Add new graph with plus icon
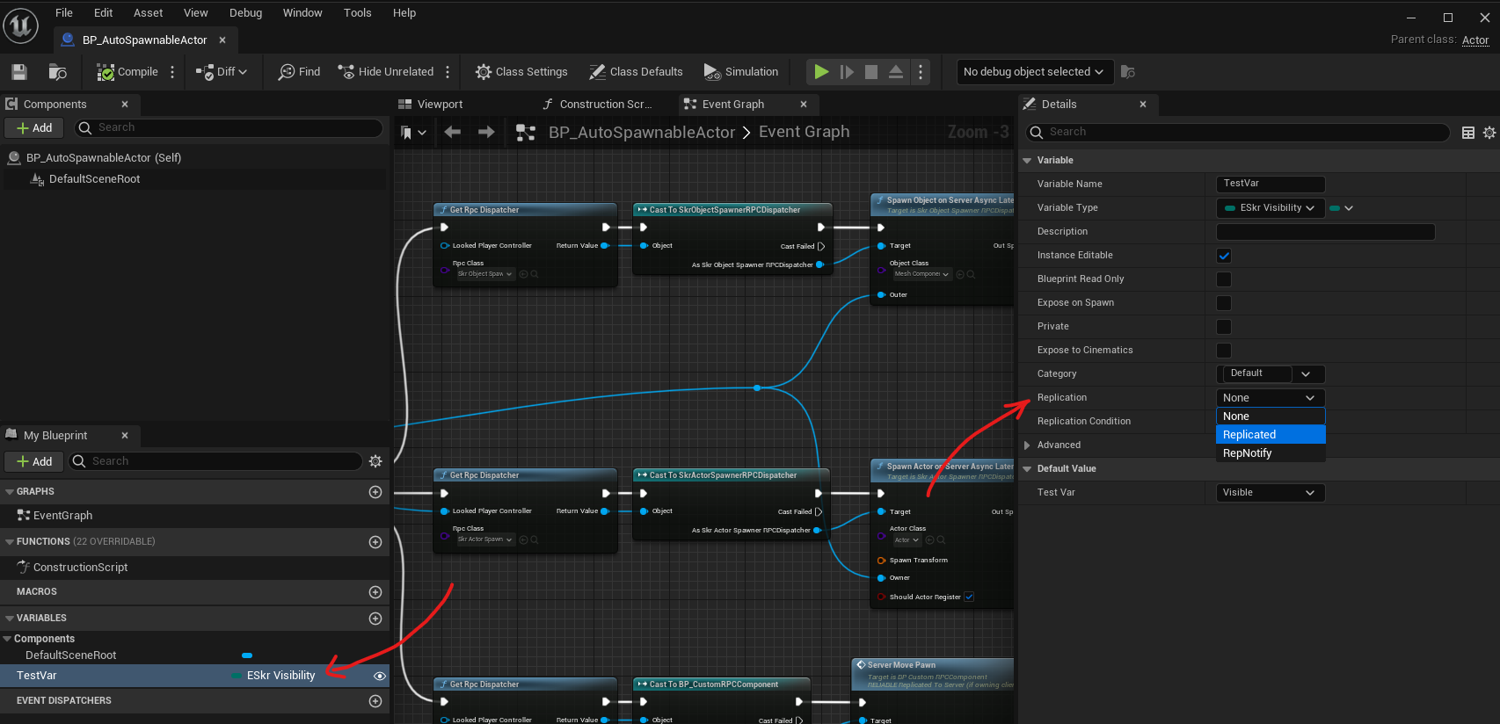Viewport: 1500px width, 724px height. click(x=375, y=492)
